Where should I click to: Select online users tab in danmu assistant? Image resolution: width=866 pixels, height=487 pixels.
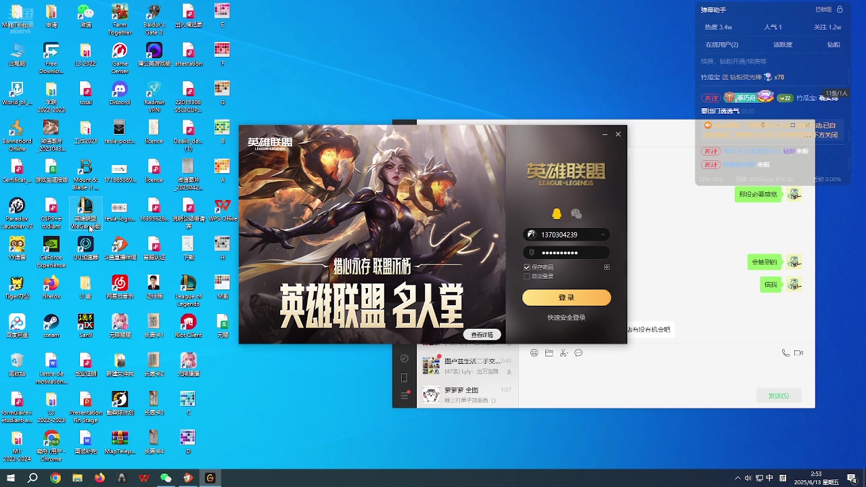tap(722, 45)
